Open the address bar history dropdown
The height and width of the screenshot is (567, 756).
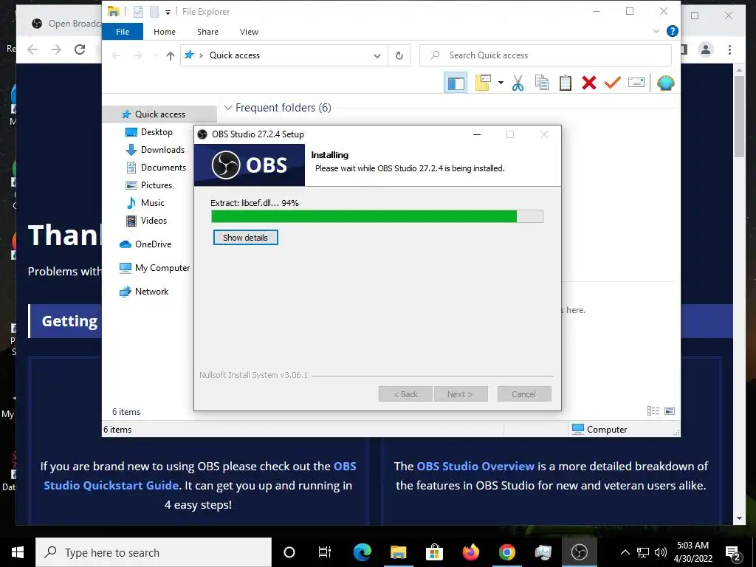[377, 55]
